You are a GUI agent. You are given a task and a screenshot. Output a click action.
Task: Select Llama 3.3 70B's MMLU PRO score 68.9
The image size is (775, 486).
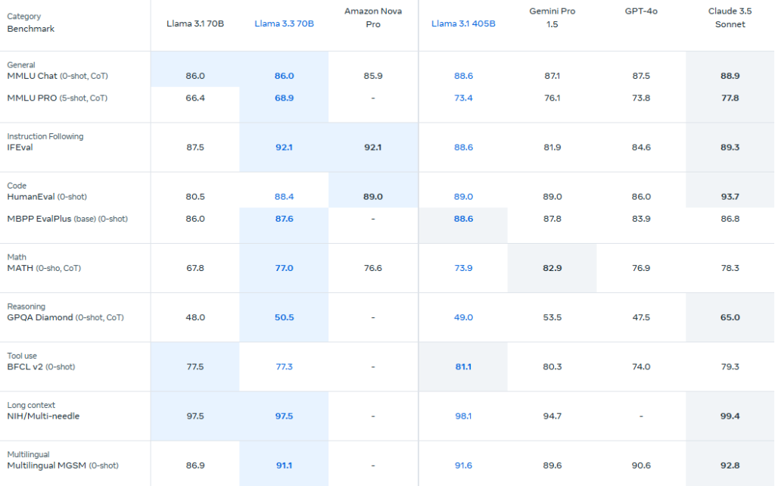[285, 98]
